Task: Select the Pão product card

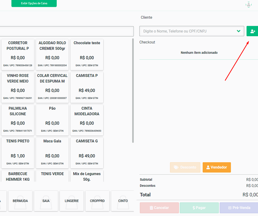Action: coord(52,120)
